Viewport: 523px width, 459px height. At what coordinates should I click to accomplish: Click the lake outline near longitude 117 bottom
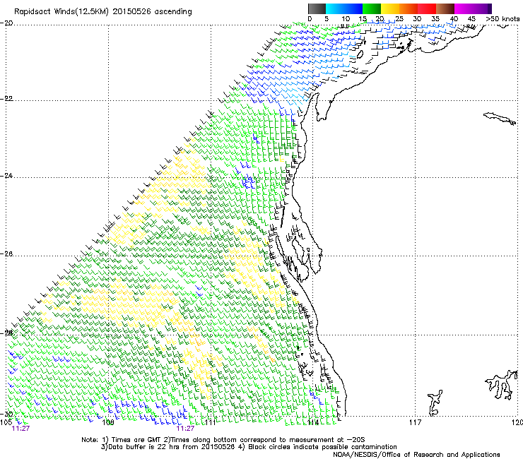[x=435, y=403]
